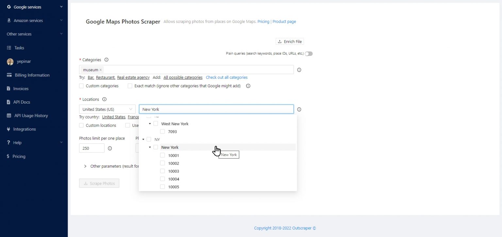The image size is (502, 237).
Task: Click the Integrations plug icon
Action: point(9,129)
